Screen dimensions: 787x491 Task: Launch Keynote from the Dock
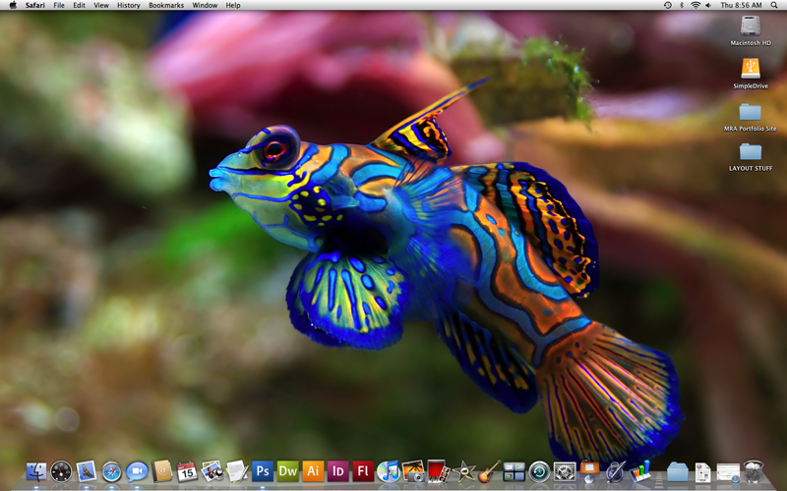point(589,471)
